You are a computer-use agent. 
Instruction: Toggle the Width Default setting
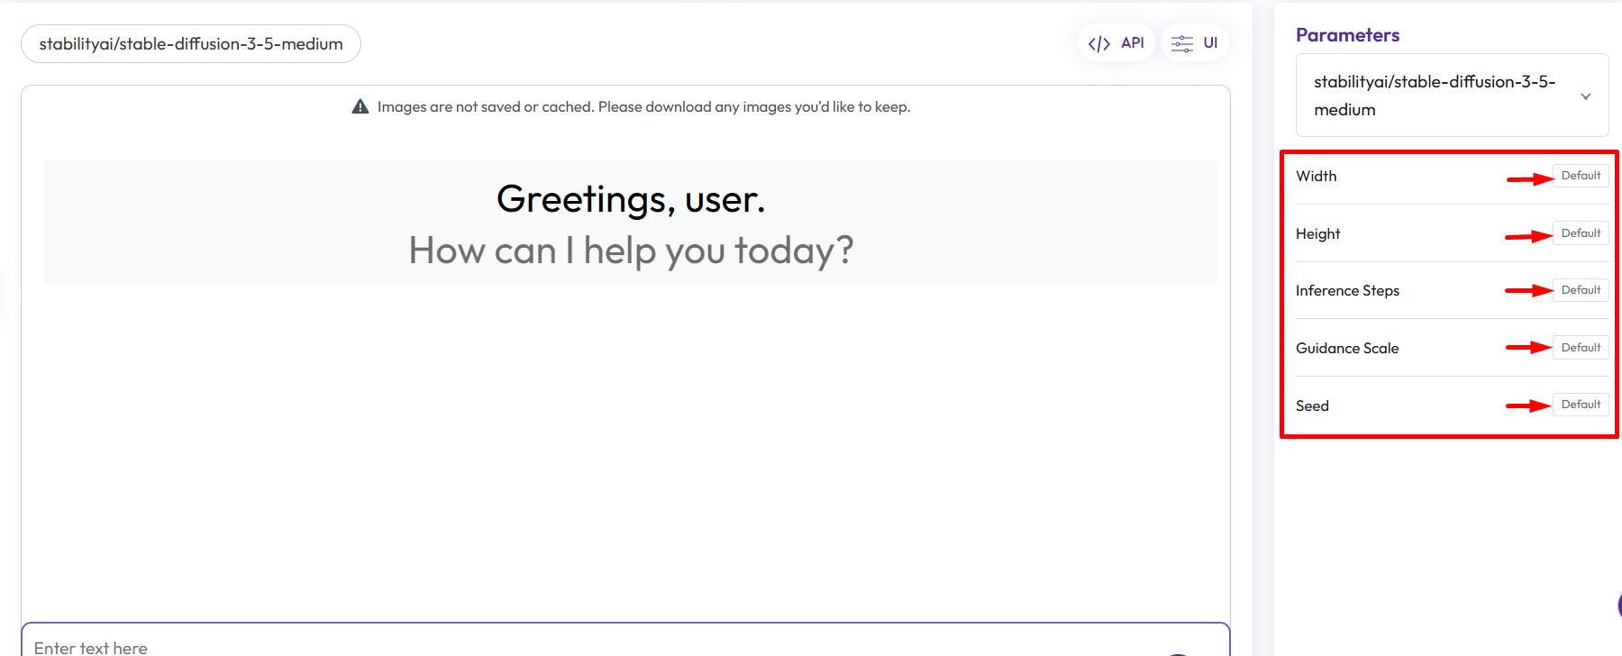1581,176
